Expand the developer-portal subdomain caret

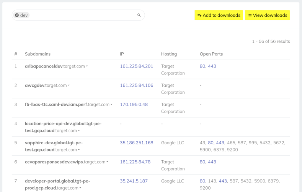(x=80, y=188)
